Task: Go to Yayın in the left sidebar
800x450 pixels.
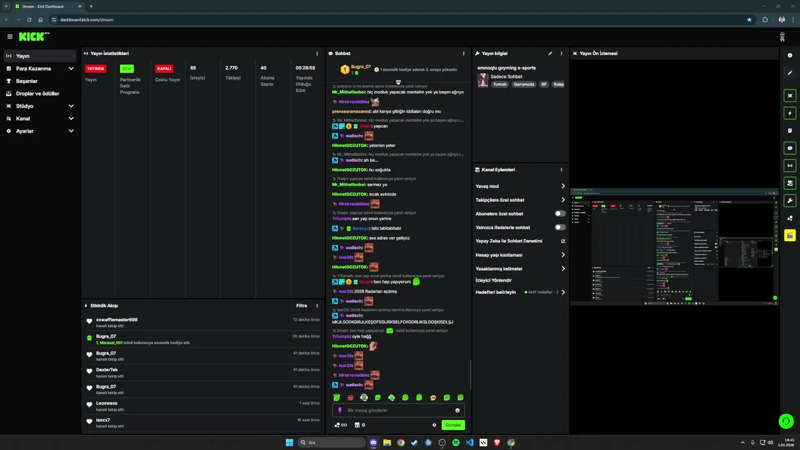Action: point(40,56)
